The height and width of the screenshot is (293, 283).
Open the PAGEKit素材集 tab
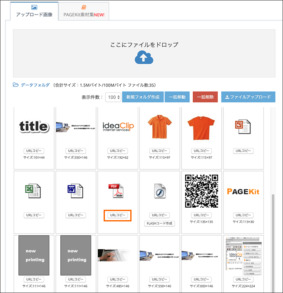point(84,11)
